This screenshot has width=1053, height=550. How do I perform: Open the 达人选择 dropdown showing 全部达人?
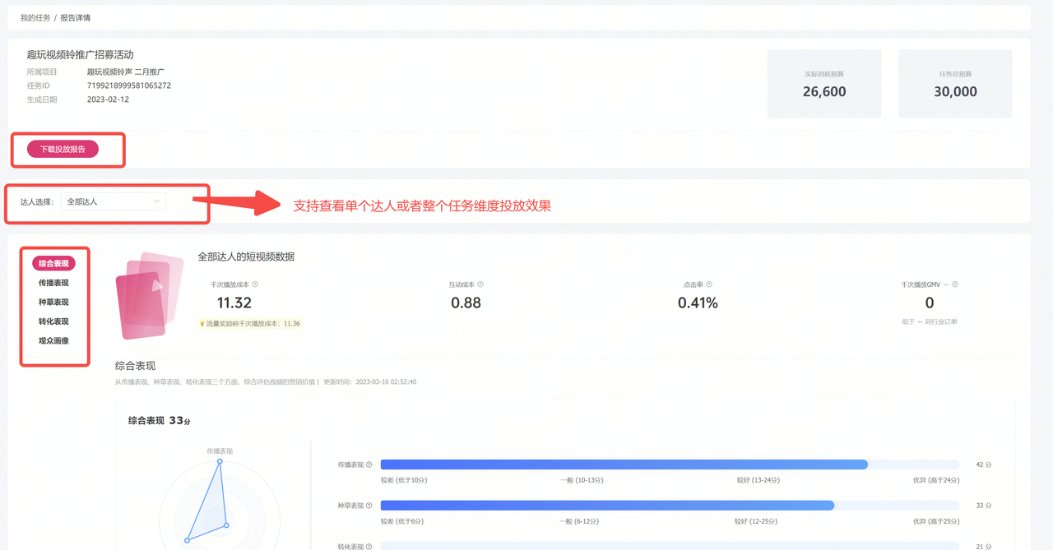coord(114,201)
